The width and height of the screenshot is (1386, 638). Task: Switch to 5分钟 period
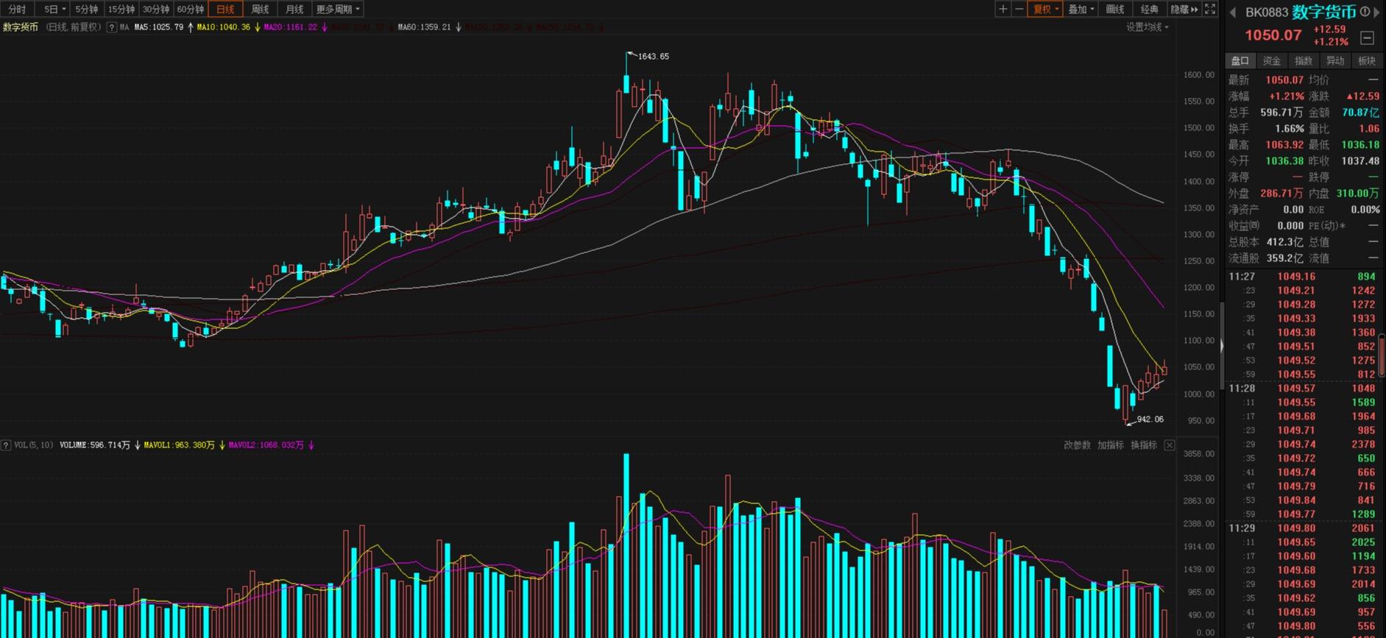click(86, 9)
